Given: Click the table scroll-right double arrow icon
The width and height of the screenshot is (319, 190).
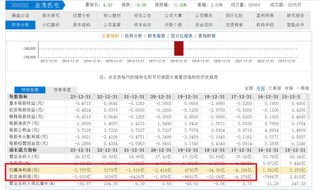Looking at the screenshot, I should (303, 97).
